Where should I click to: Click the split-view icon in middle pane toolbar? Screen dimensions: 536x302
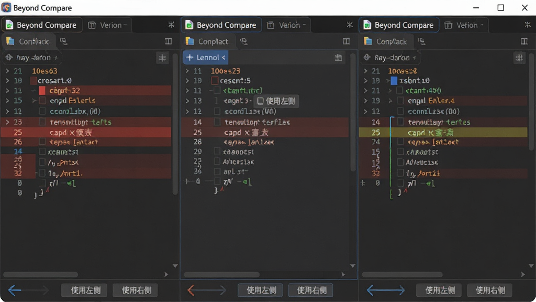[347, 41]
